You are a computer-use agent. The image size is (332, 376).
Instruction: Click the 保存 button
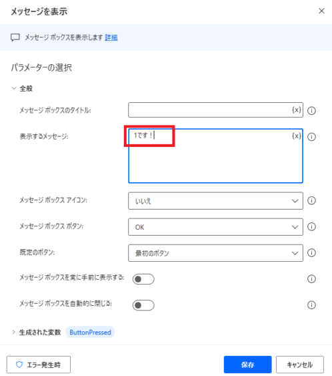(247, 365)
